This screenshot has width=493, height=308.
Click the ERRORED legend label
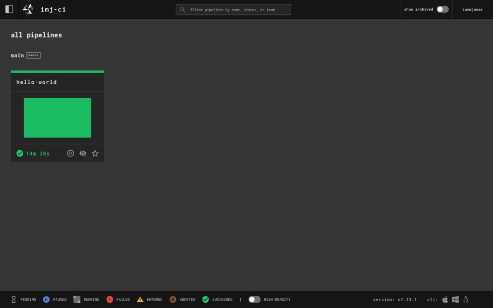pyautogui.click(x=155, y=299)
